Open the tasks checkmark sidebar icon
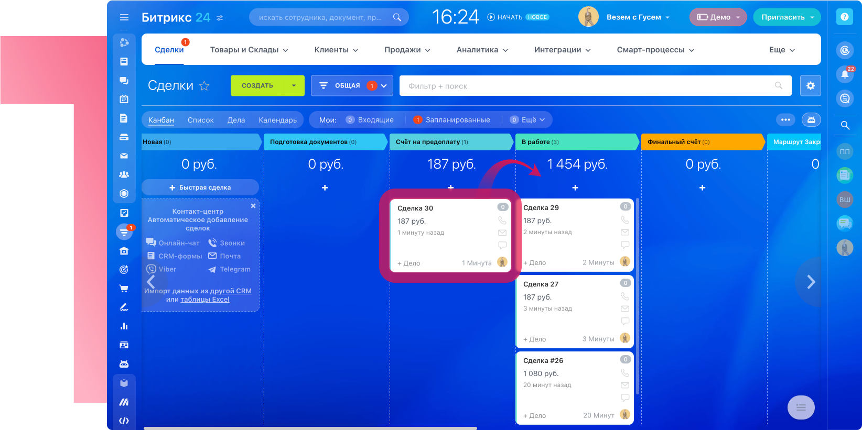 pos(124,213)
